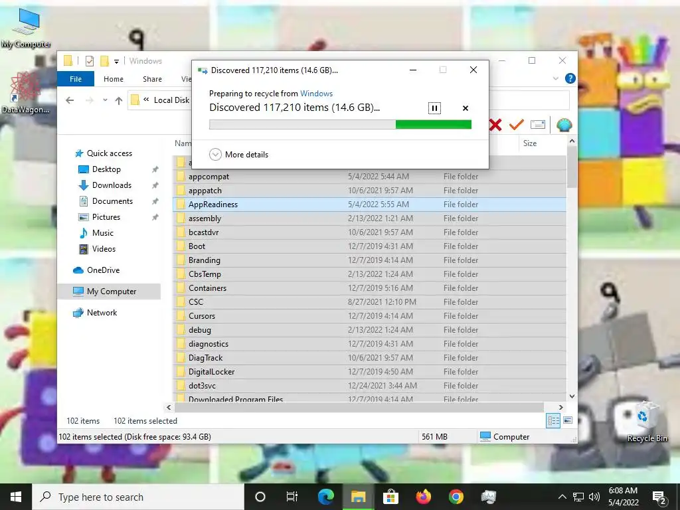Screen dimensions: 680x510
Task: Open the Customize Quick Access Toolbar dropdown
Action: click(x=116, y=62)
